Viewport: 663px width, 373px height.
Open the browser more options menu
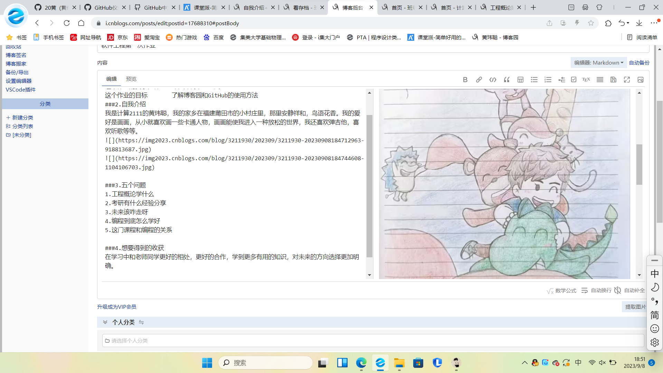click(654, 23)
